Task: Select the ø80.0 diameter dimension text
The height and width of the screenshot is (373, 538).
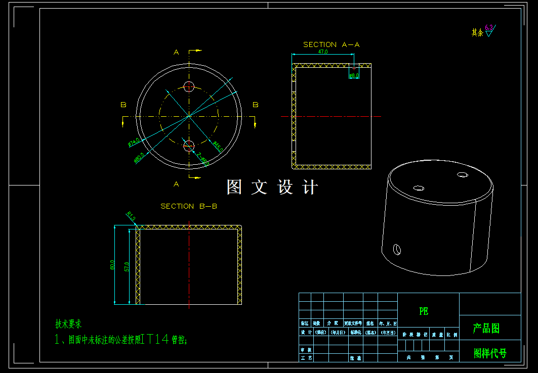Action: coord(139,157)
